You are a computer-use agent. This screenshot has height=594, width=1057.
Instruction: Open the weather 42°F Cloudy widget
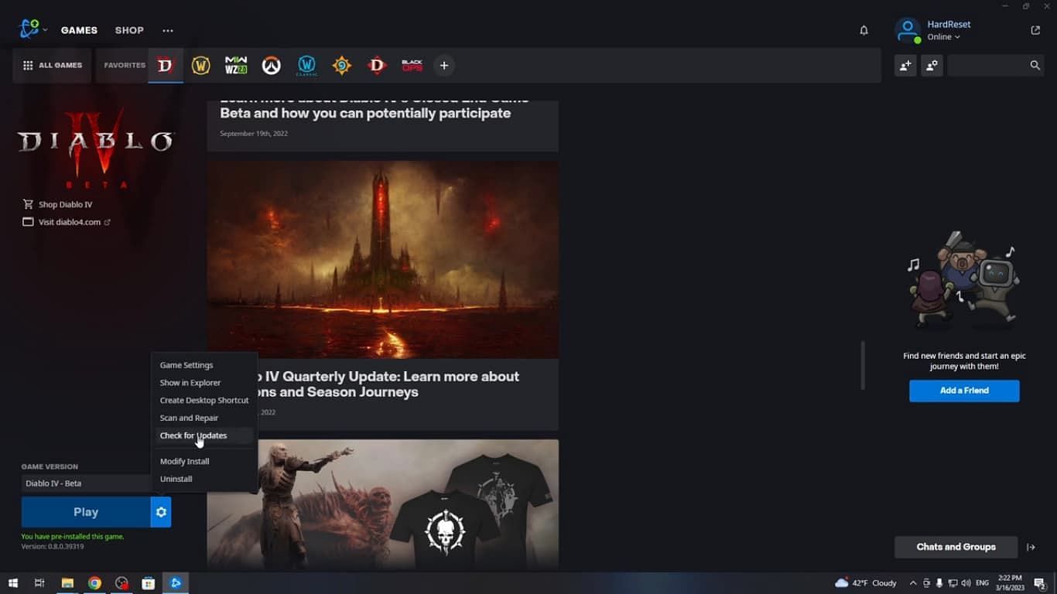click(x=866, y=583)
